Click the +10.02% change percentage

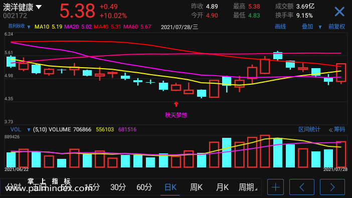tap(113, 16)
